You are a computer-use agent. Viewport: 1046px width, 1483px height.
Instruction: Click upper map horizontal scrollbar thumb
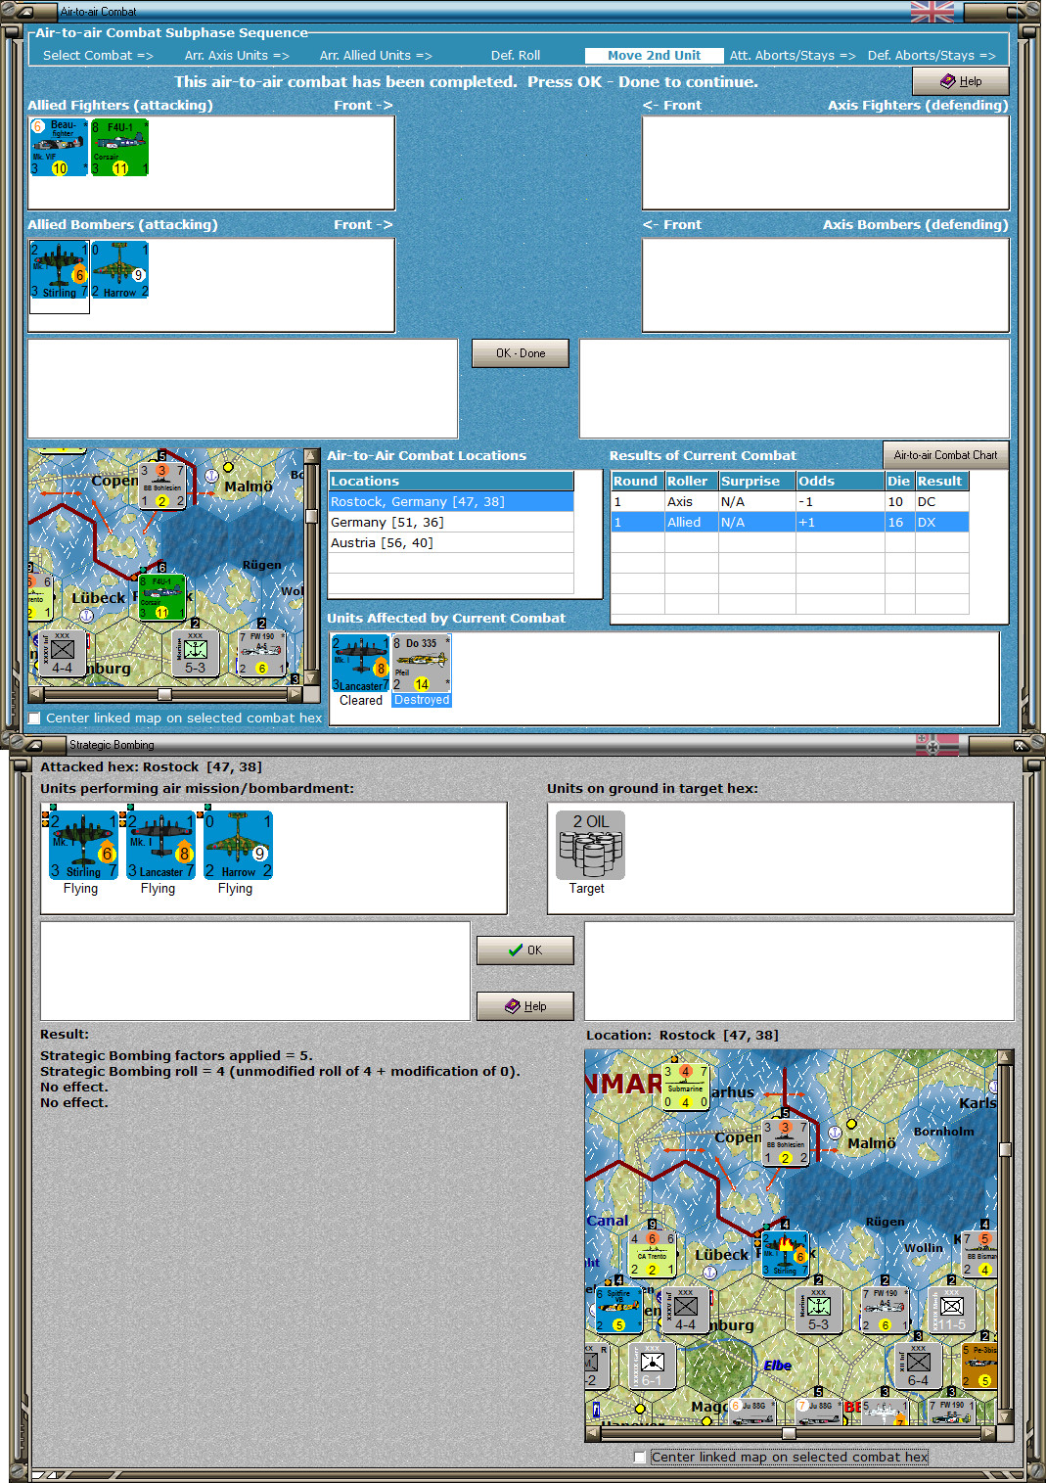click(164, 694)
